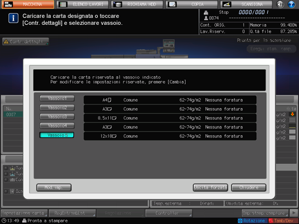Click the Rotazione status indicator

pyautogui.click(x=252, y=221)
